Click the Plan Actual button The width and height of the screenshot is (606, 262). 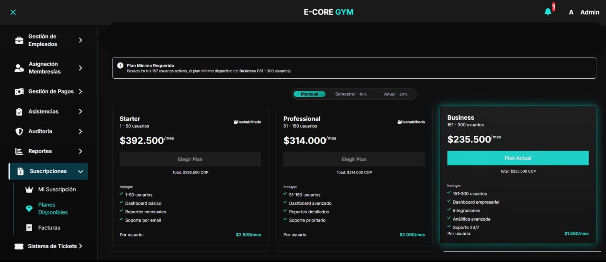pos(518,158)
